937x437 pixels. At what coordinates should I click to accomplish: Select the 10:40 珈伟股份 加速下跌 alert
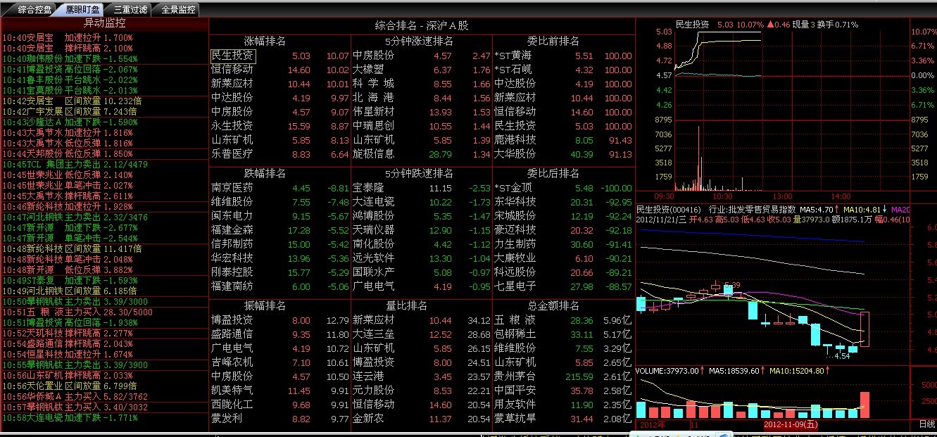point(70,59)
